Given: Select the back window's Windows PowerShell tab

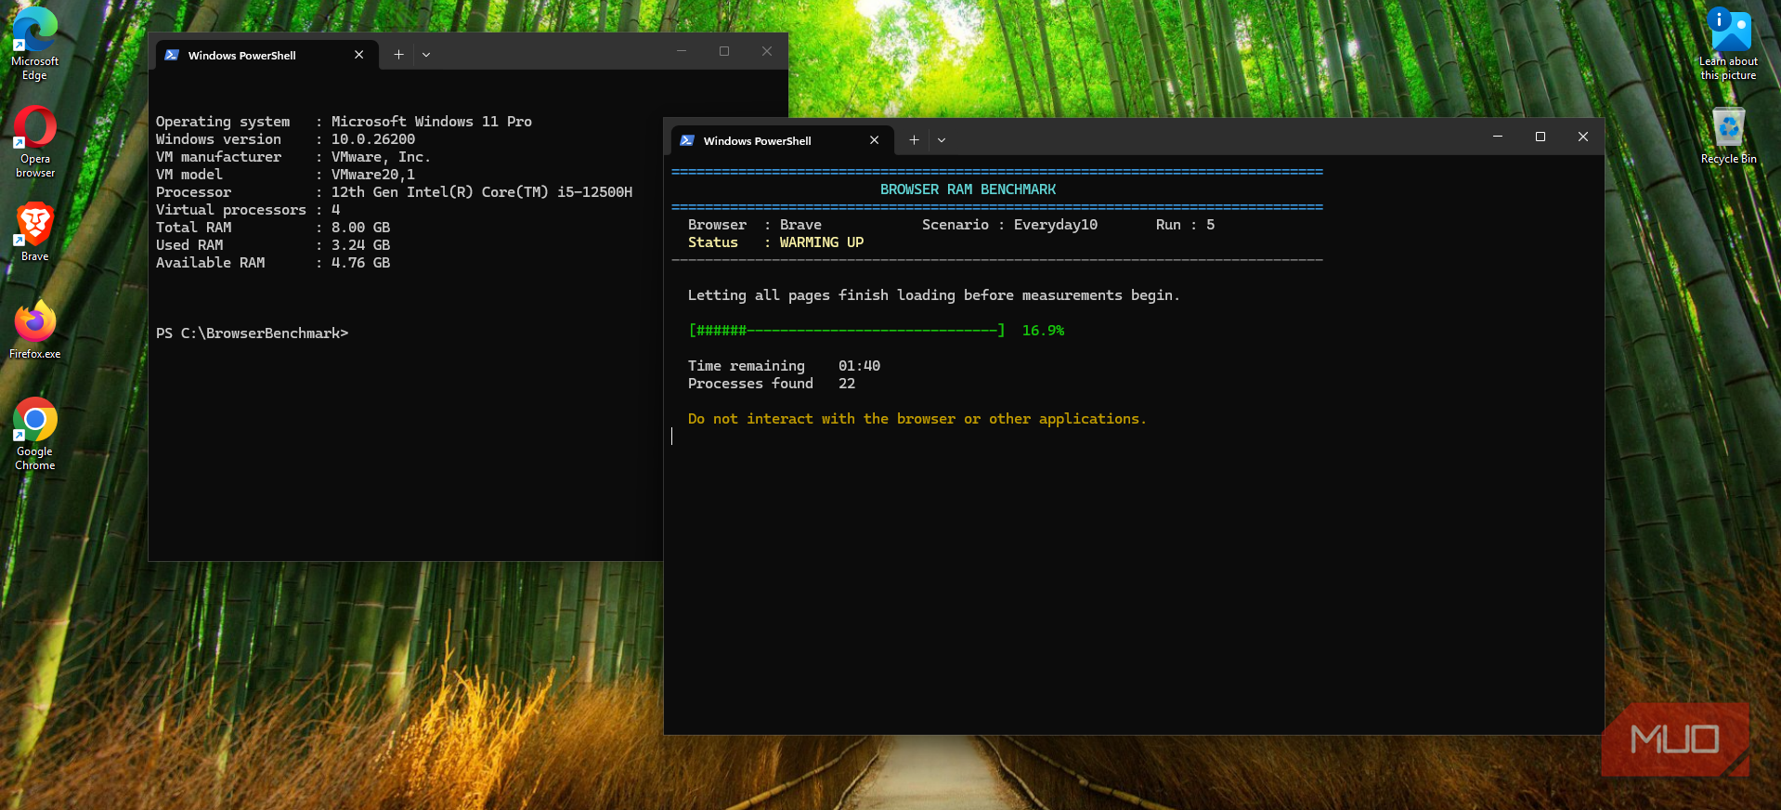Looking at the screenshot, I should [266, 55].
